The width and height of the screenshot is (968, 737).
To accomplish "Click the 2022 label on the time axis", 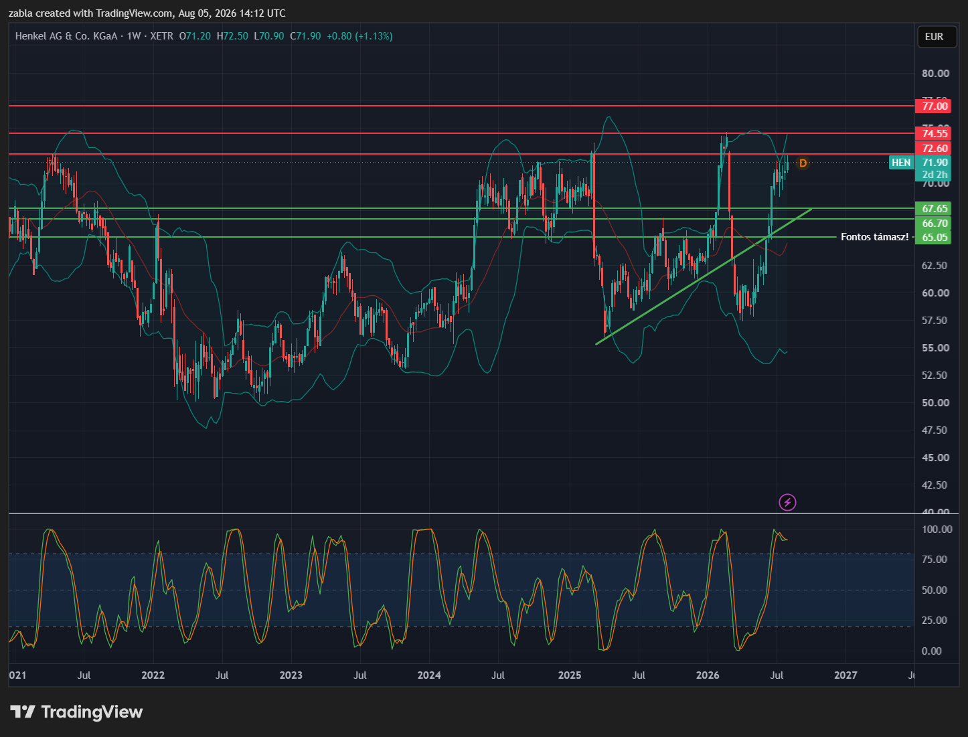I will tap(153, 675).
